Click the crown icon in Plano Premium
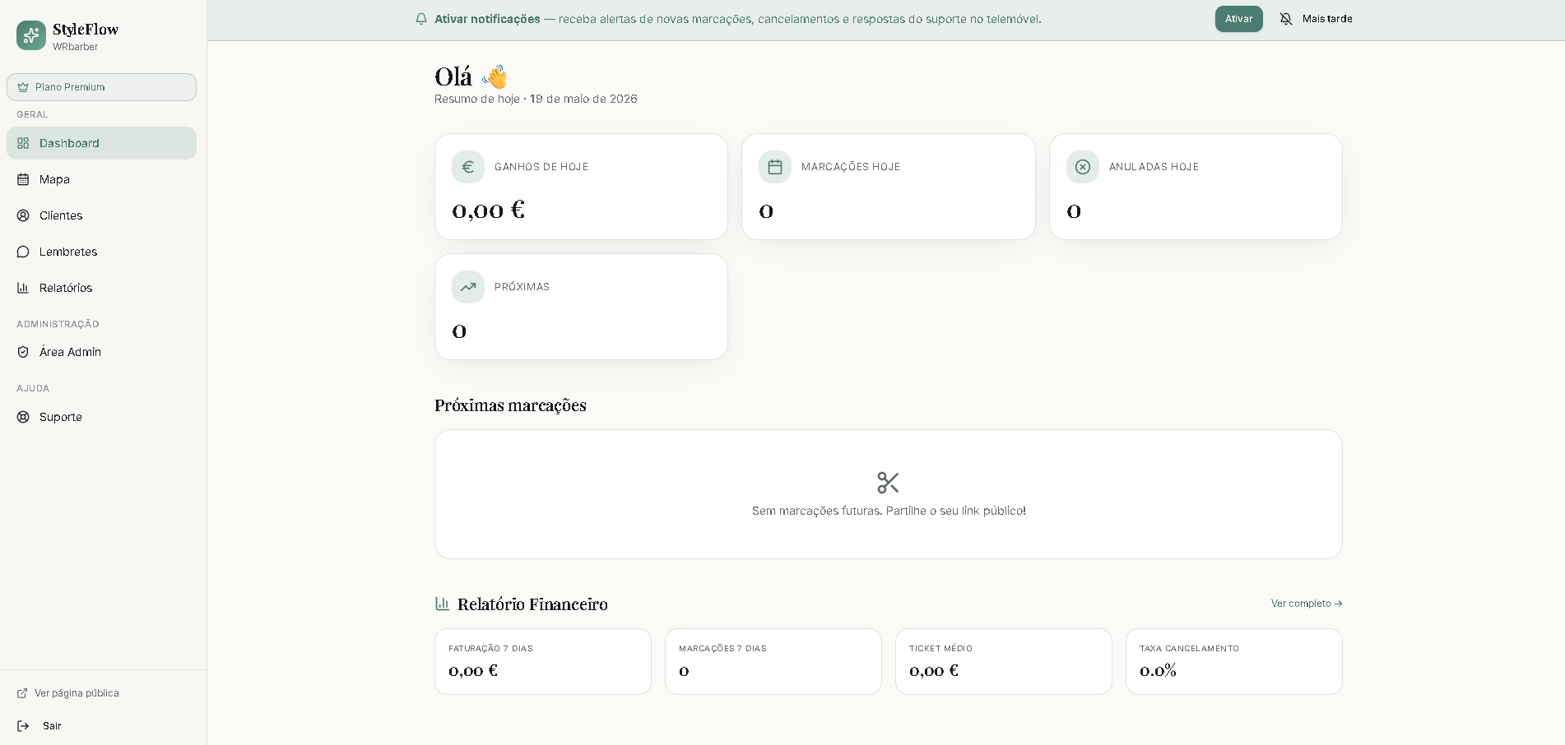The height and width of the screenshot is (745, 1565). (x=23, y=87)
